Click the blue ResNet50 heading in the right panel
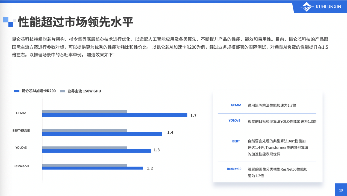 (234, 169)
